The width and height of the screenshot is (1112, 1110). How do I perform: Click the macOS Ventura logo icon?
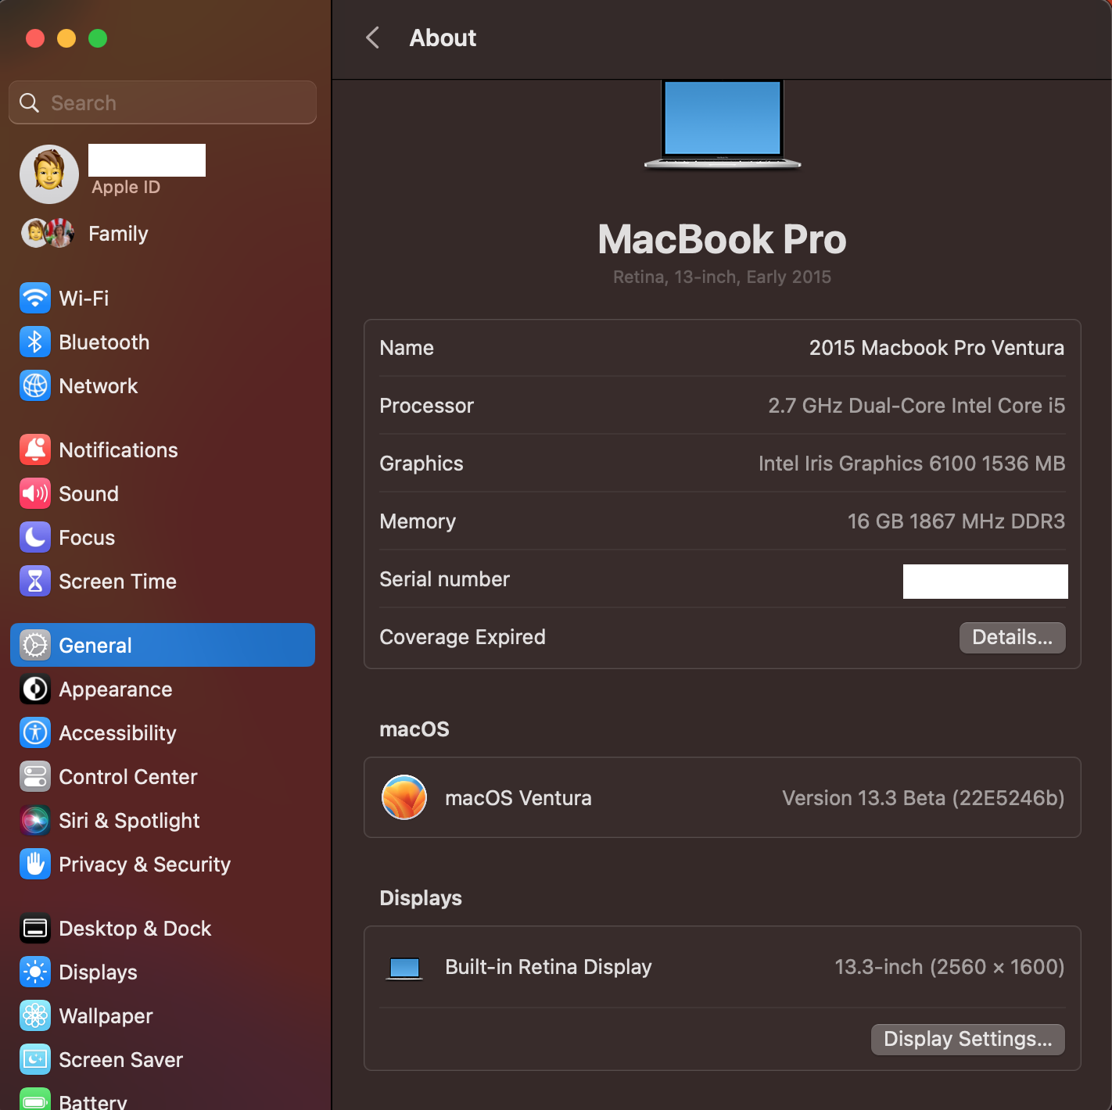404,797
